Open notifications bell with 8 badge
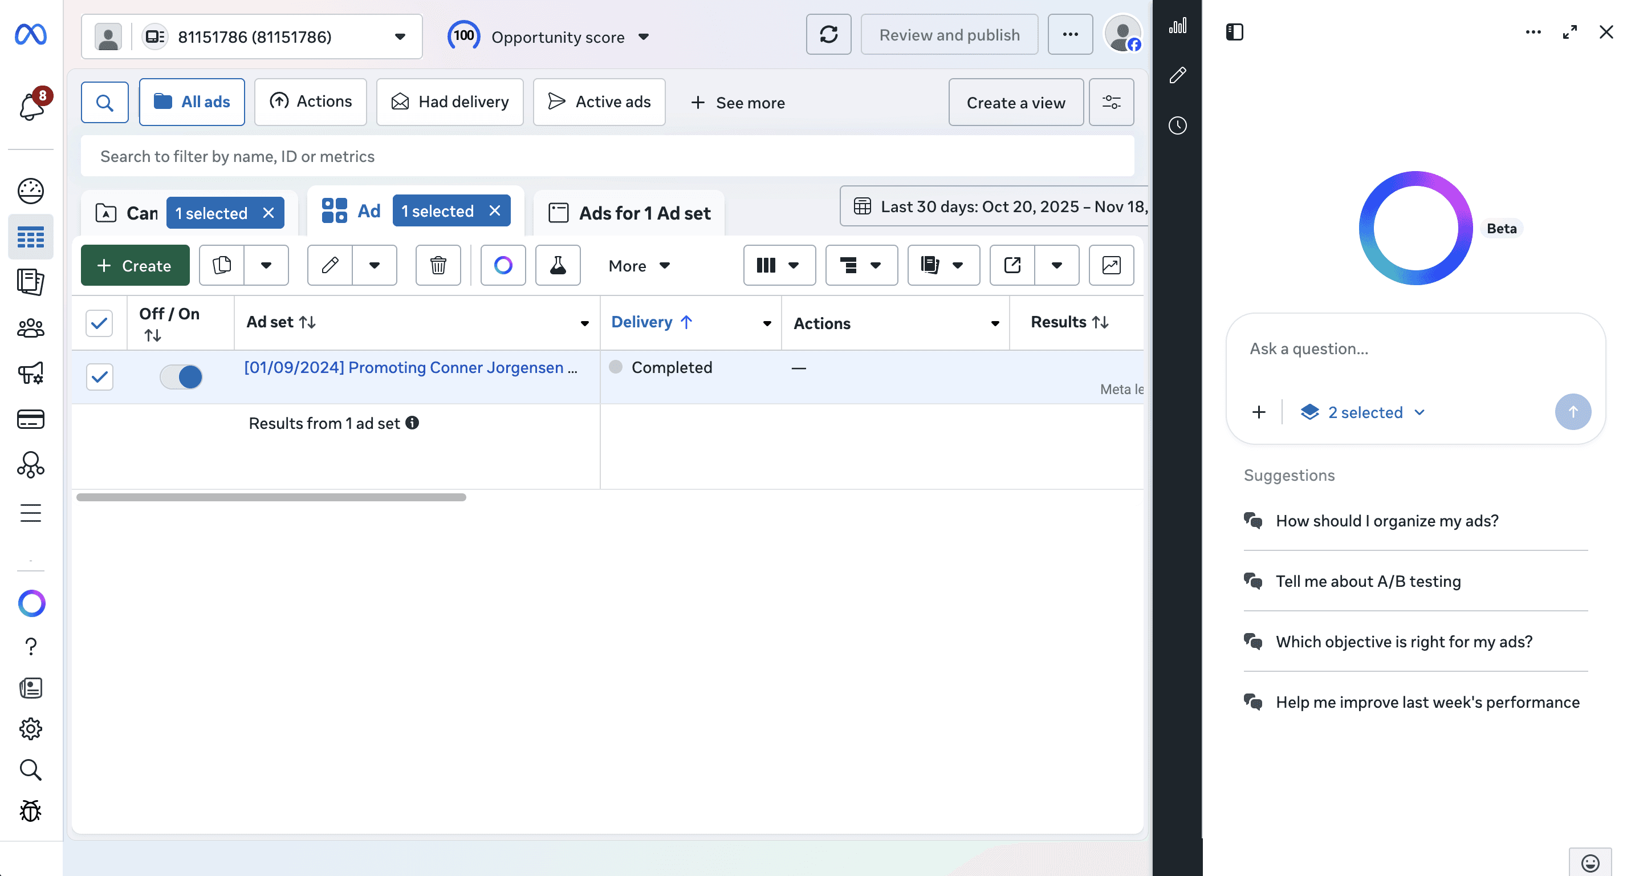 [x=31, y=106]
